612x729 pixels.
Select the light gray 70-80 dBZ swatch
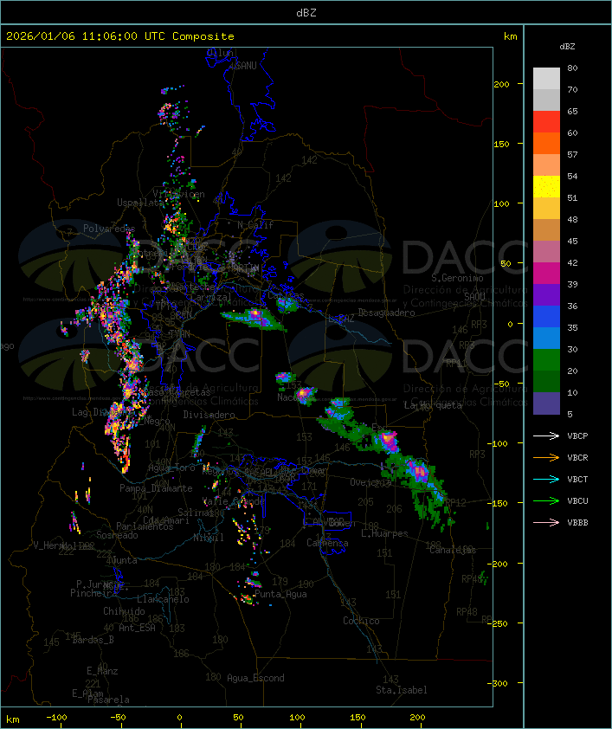(546, 79)
